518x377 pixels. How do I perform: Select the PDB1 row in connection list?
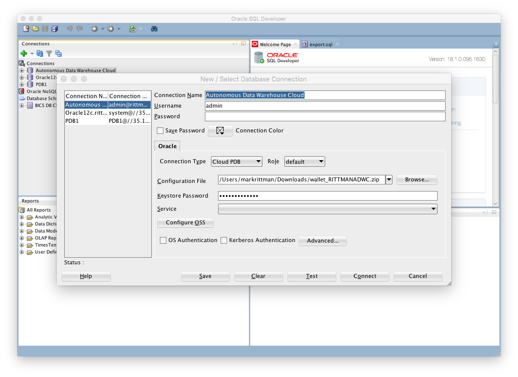point(108,121)
